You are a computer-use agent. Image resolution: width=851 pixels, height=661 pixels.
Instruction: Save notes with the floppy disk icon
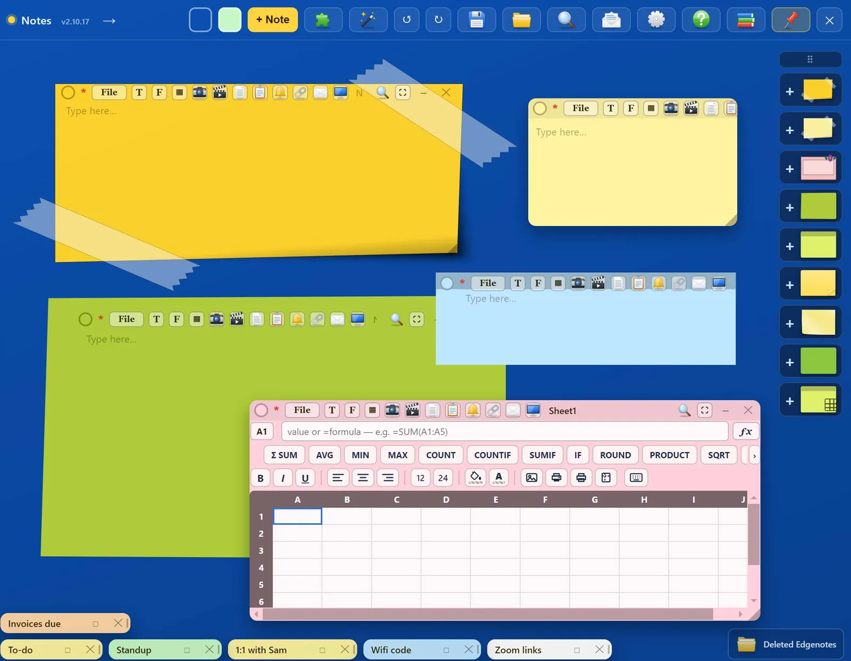pos(477,20)
